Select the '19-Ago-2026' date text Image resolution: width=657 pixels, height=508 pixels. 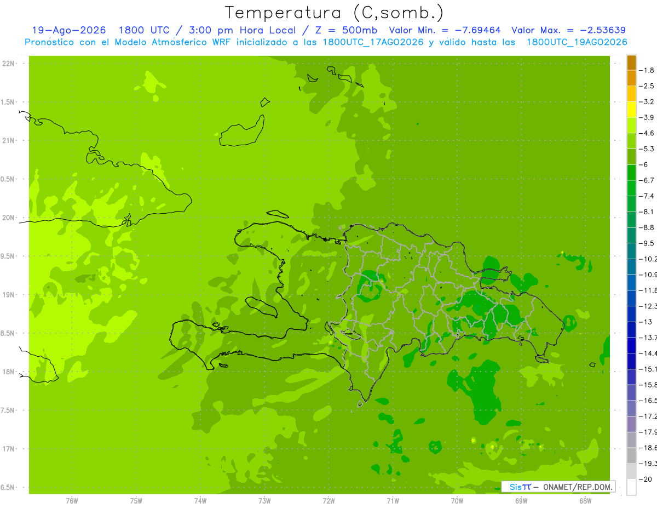click(x=68, y=30)
